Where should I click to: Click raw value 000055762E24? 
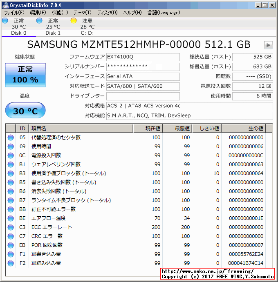click(x=246, y=254)
